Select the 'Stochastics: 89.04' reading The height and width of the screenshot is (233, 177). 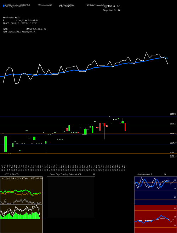(x=11, y=18)
